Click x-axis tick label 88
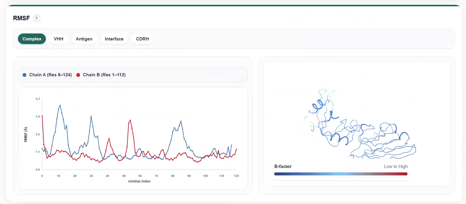Image resolution: width=466 pixels, height=204 pixels. [173, 176]
